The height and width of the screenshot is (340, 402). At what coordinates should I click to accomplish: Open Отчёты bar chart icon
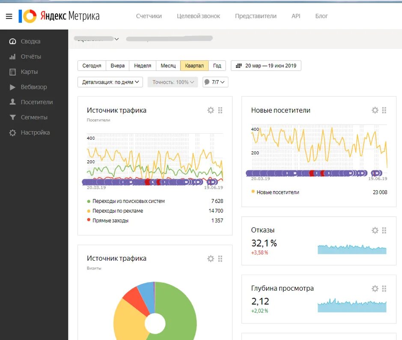[12, 57]
